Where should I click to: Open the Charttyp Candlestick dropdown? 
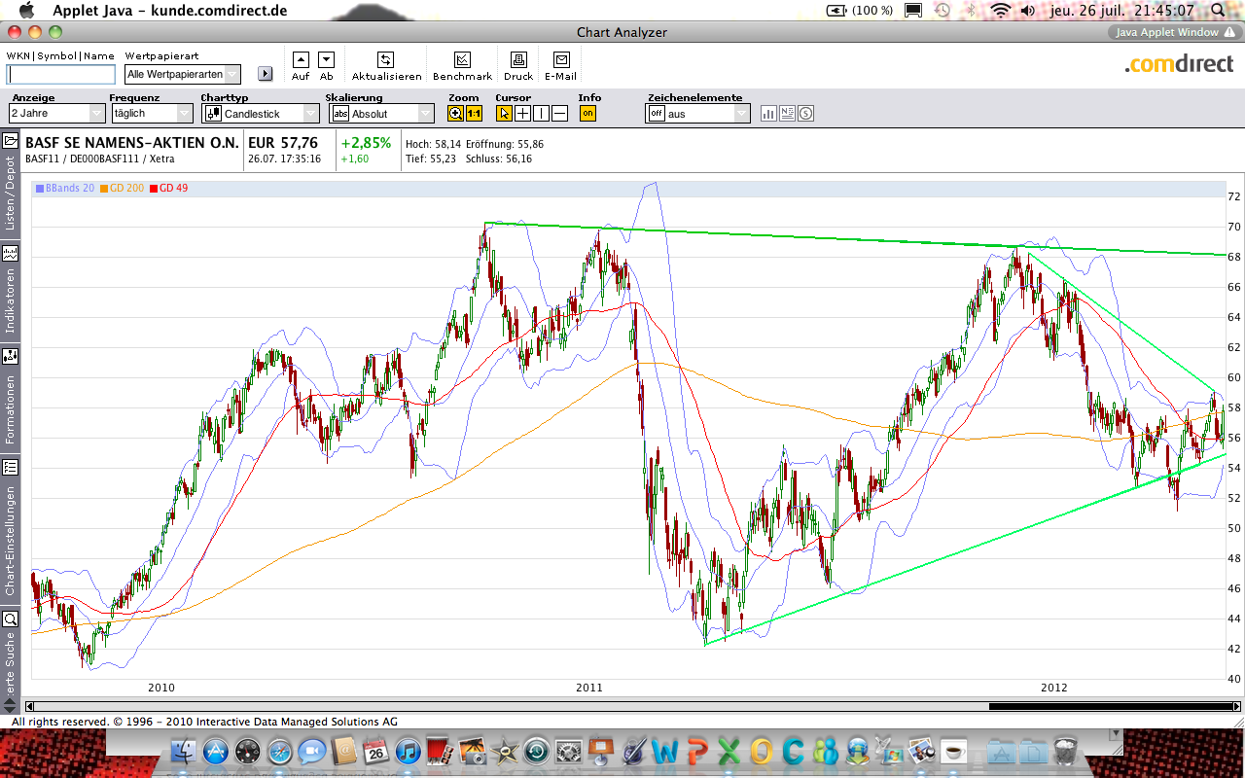click(261, 114)
